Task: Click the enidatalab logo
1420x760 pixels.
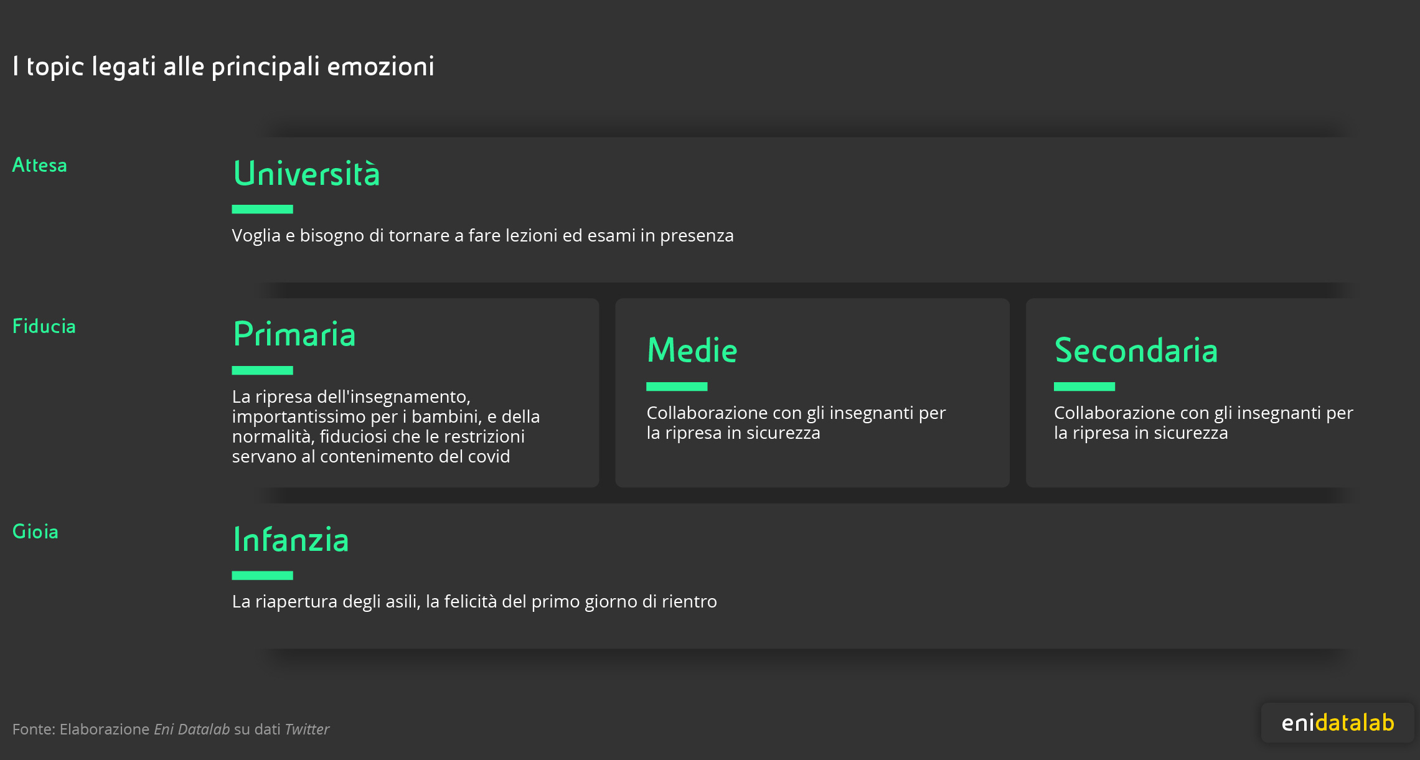Action: coord(1337,723)
